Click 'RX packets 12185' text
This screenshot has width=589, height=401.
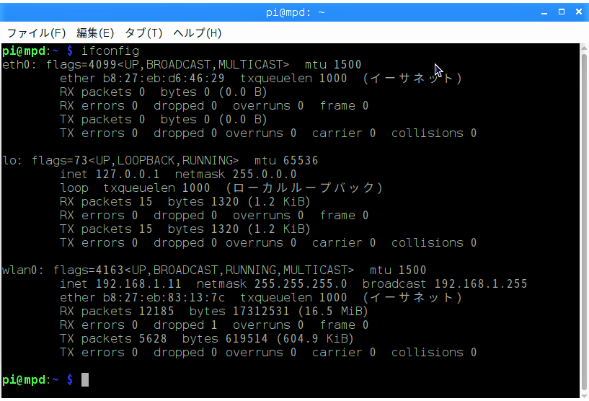(117, 311)
